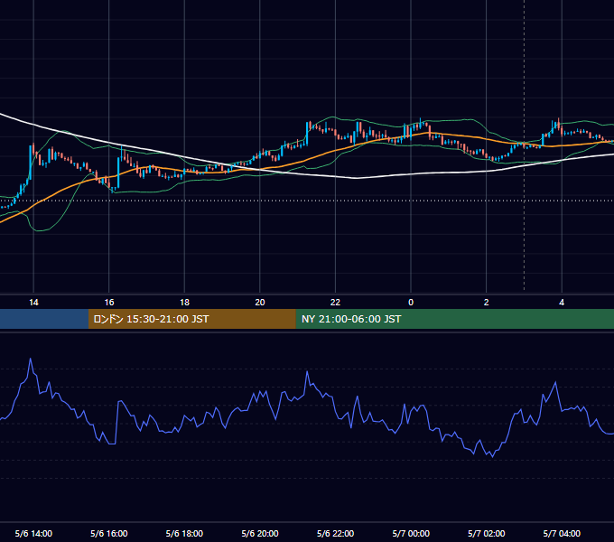Click the 16 hour label on price chart axis

109,303
